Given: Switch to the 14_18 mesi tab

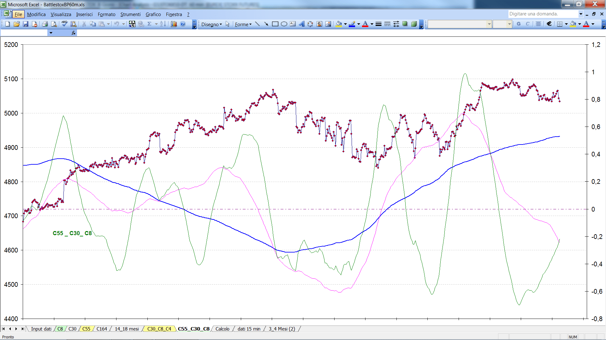Looking at the screenshot, I should [127, 329].
